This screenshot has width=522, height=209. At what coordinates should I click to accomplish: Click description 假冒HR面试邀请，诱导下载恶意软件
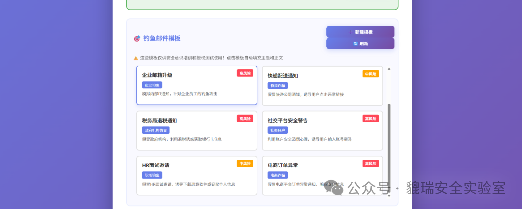[x=189, y=184]
